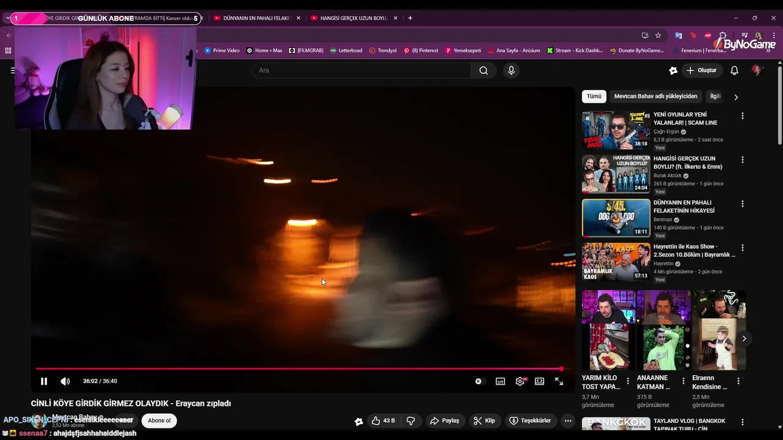Viewport: 783px width, 440px height.
Task: Click the sparkle icon left of like button
Action: [x=358, y=421]
